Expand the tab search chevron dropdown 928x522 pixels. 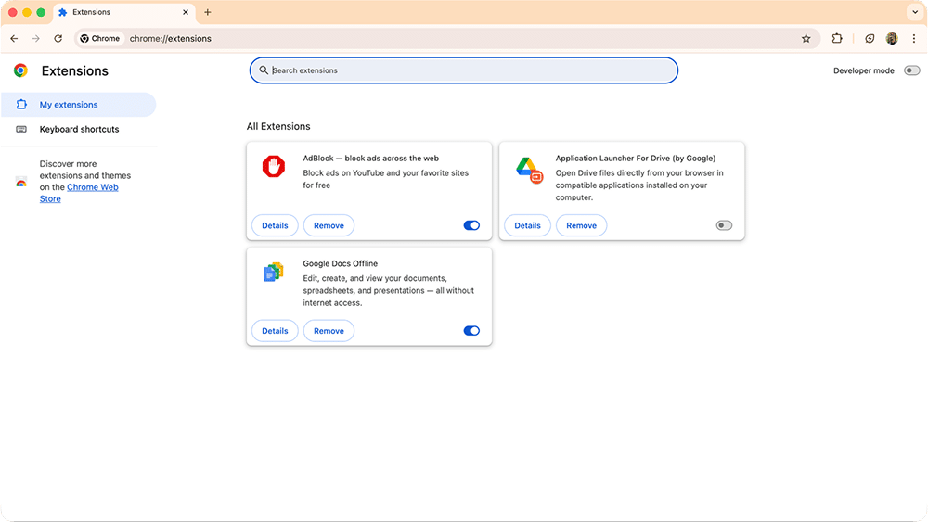(913, 12)
